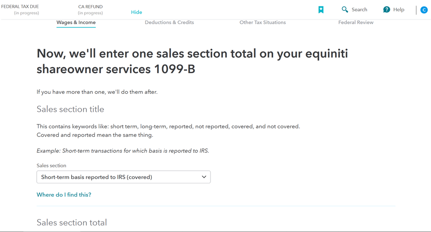Open the account avatar labeled C
Screen dimensions: 431x232
[x=424, y=10]
